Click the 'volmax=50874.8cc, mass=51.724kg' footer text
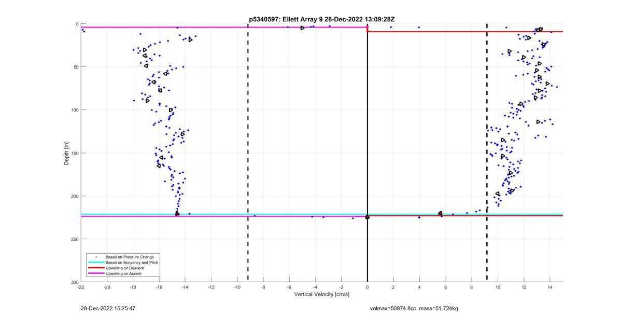 [x=414, y=309]
